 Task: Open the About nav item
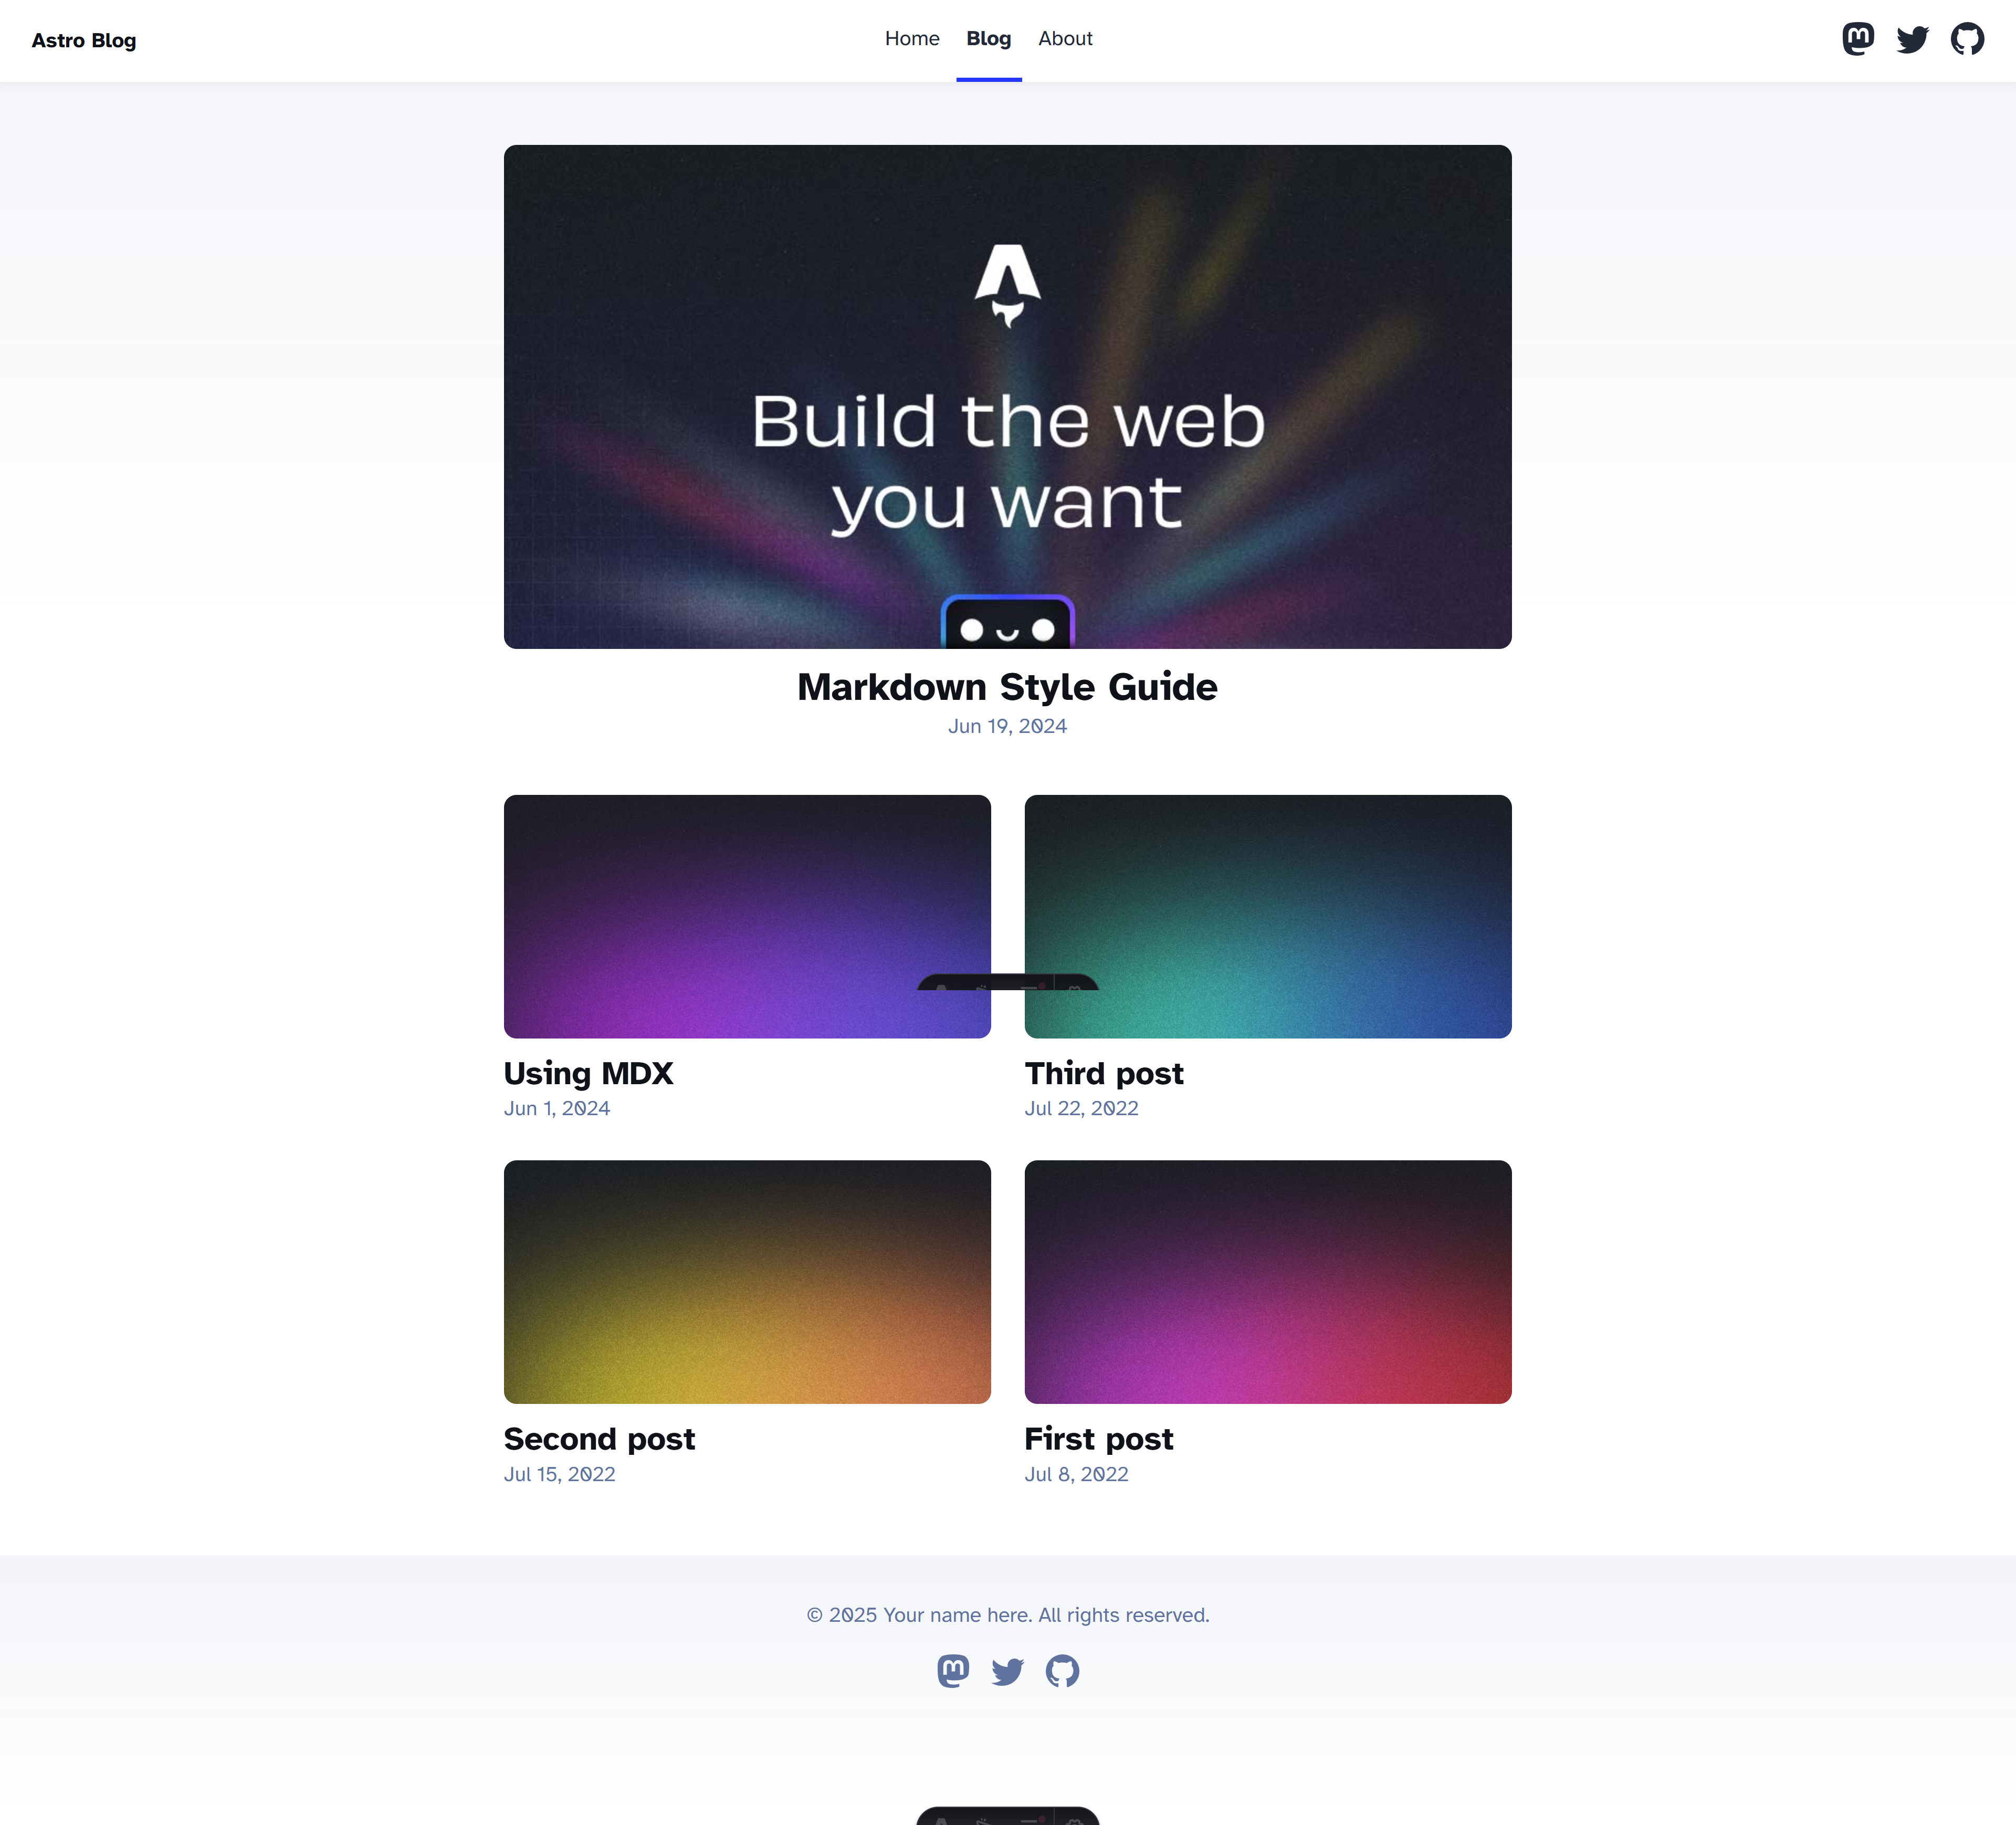tap(1065, 39)
